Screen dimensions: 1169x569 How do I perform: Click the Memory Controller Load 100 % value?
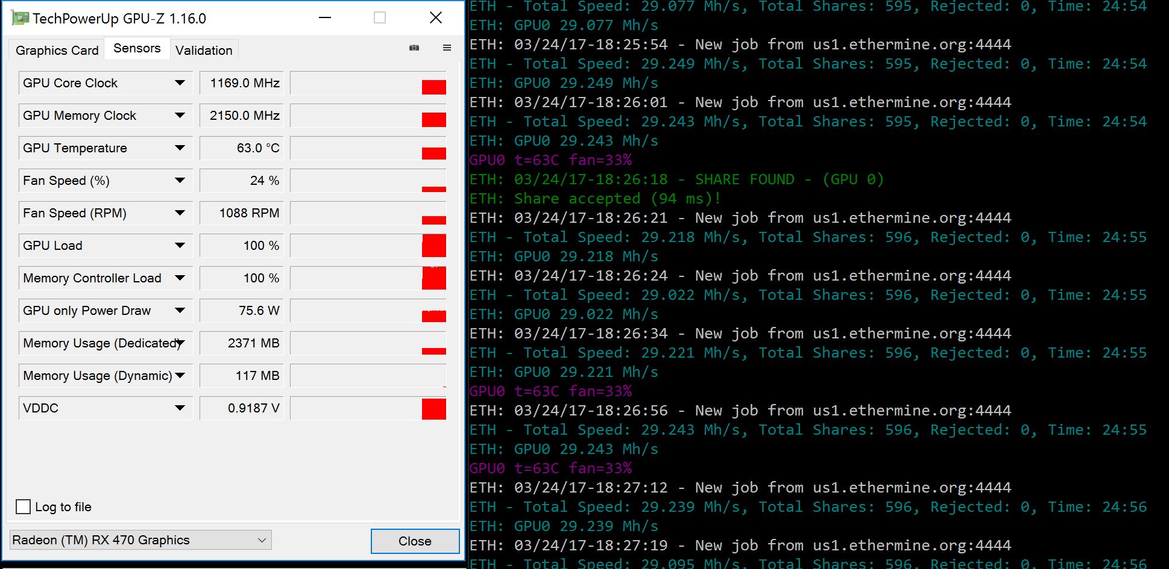[x=242, y=278]
